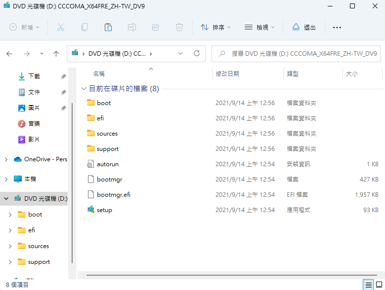Expand OneDrive - Personal in sidebar
The height and width of the screenshot is (290, 385).
[6, 159]
